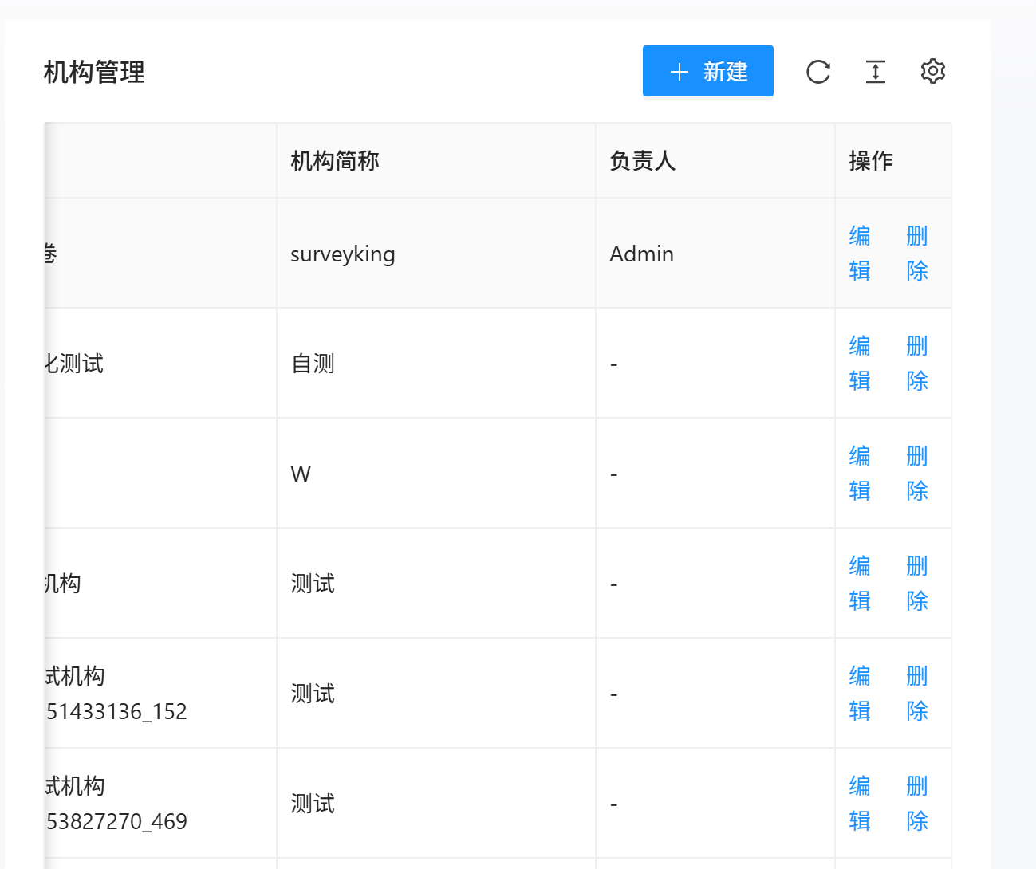This screenshot has width=1036, height=869.
Task: Select the W abbreviation cell
Action: (436, 473)
